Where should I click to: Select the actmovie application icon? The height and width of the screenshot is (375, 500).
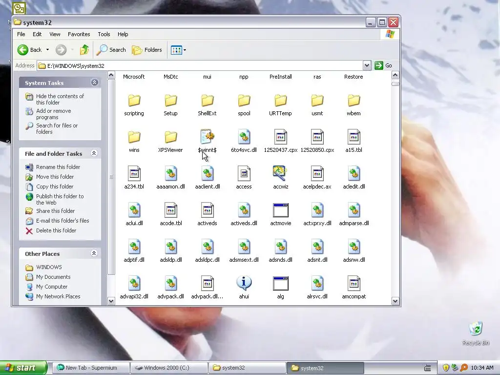point(281,210)
